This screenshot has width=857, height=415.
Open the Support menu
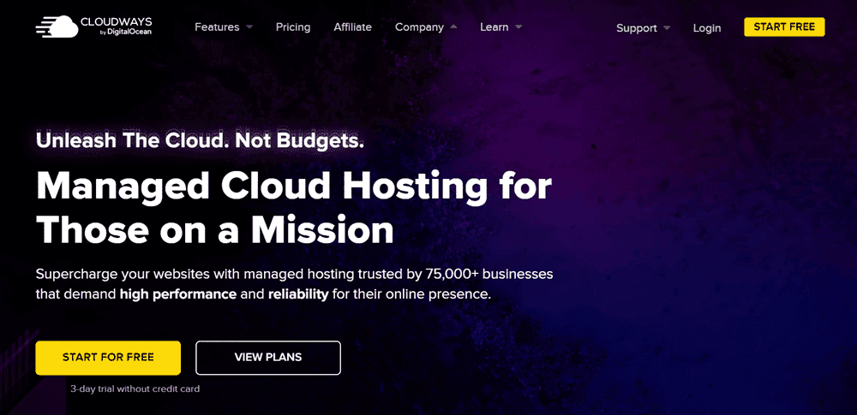pyautogui.click(x=636, y=28)
